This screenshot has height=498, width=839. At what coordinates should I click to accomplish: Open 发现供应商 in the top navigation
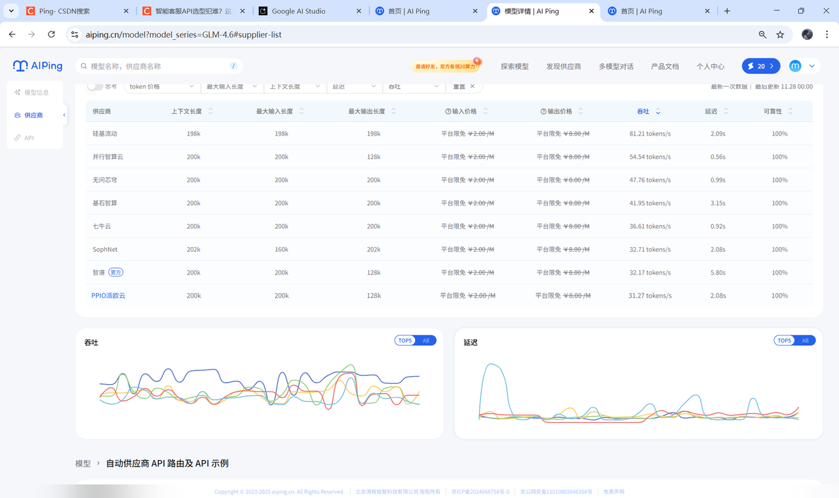pyautogui.click(x=564, y=66)
